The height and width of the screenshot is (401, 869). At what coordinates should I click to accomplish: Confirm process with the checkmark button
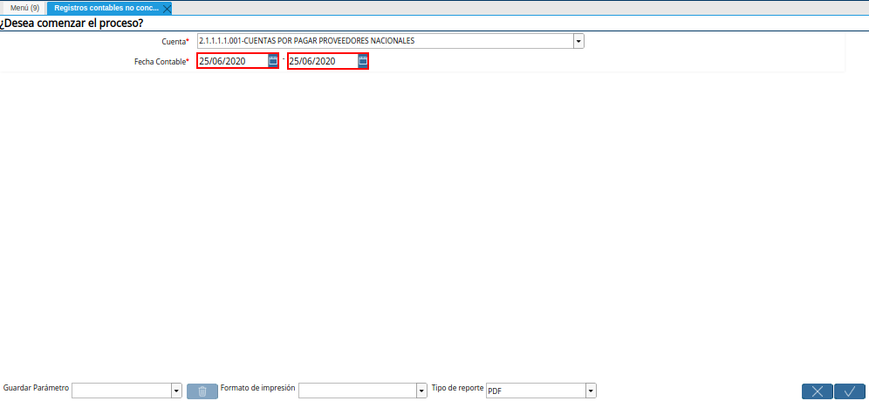[x=849, y=391]
